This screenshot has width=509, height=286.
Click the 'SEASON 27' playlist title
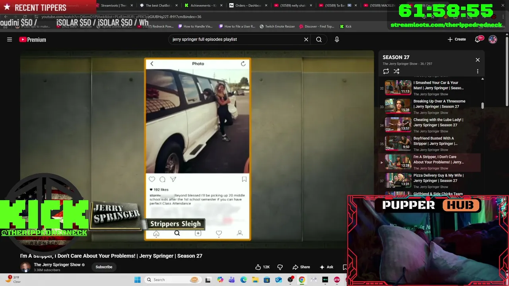pos(396,57)
